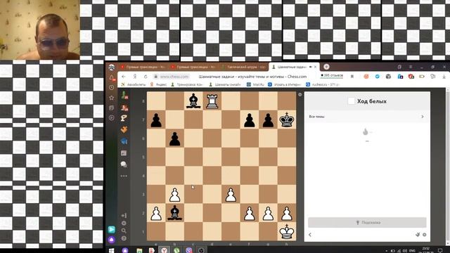Image resolution: width=450 pixels, height=253 pixels.
Task: Switch ENG keyboard language in system tray
Action: (x=412, y=250)
